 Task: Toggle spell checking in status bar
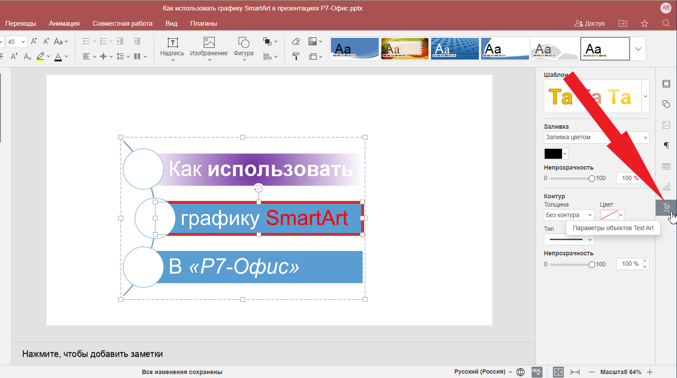(537, 372)
